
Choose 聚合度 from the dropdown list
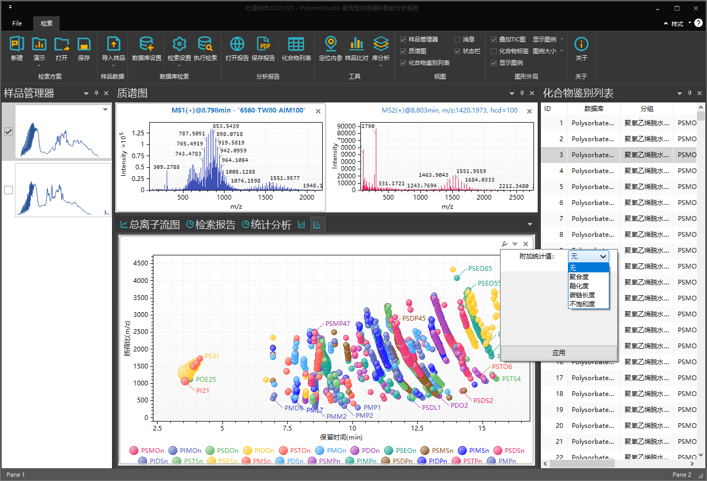(x=589, y=277)
